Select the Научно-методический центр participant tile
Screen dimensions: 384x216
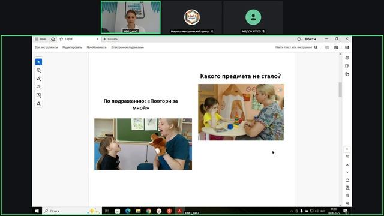(x=192, y=17)
